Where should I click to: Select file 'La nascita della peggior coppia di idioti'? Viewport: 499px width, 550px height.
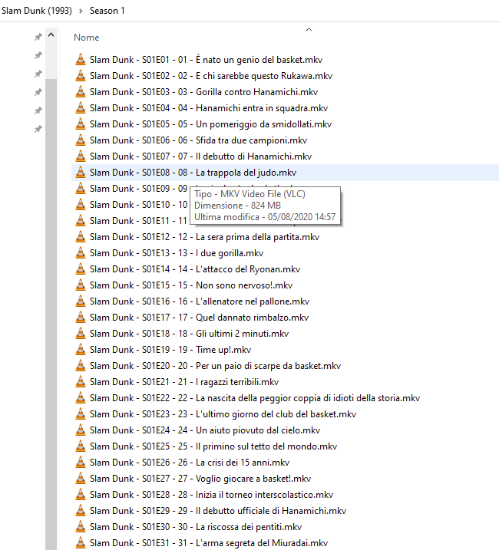[308, 398]
